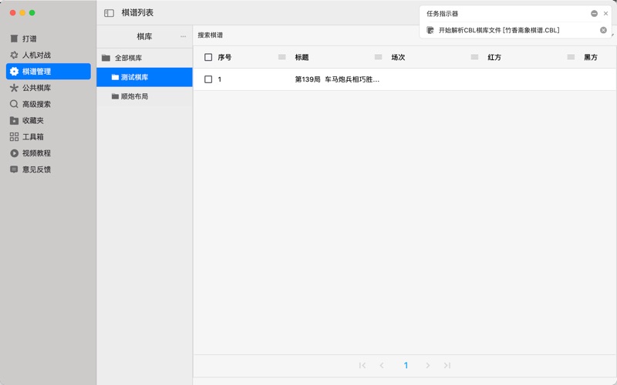Select the 顺炮布局 library folder
This screenshot has height=385, width=617.
point(133,96)
